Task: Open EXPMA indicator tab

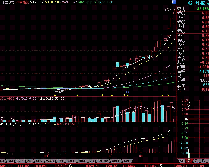Action: [x=103, y=161]
